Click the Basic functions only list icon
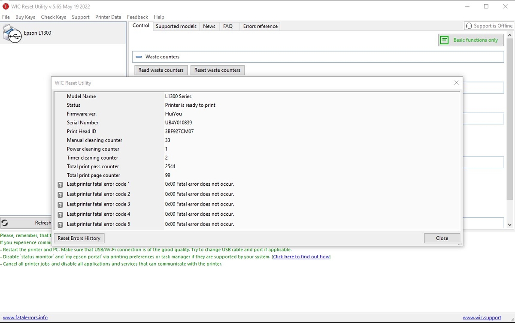Viewport: 515px width, 323px height. pos(445,40)
